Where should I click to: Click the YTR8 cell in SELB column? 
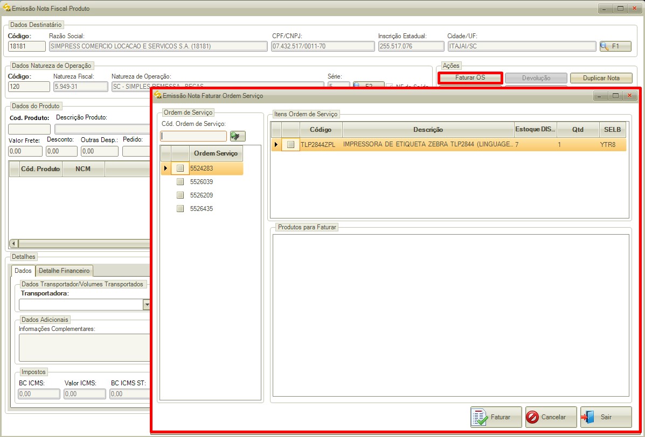coord(613,145)
